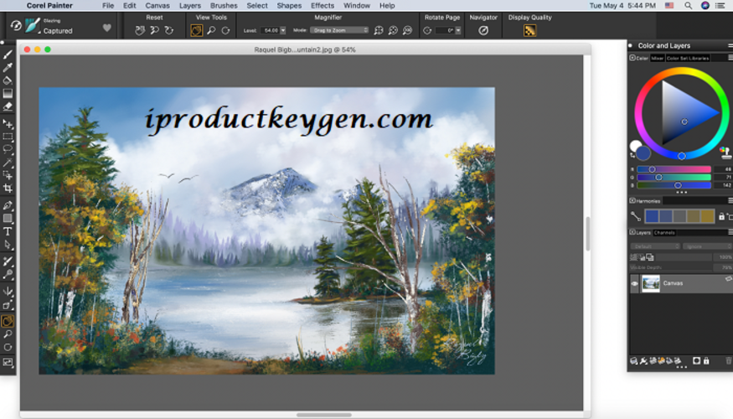Open the Effects menu
The width and height of the screenshot is (733, 419).
pyautogui.click(x=323, y=6)
